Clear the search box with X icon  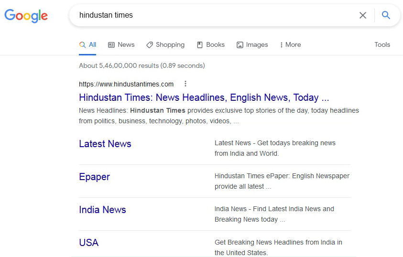pos(363,15)
